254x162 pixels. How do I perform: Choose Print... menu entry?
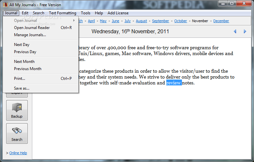click(45, 79)
